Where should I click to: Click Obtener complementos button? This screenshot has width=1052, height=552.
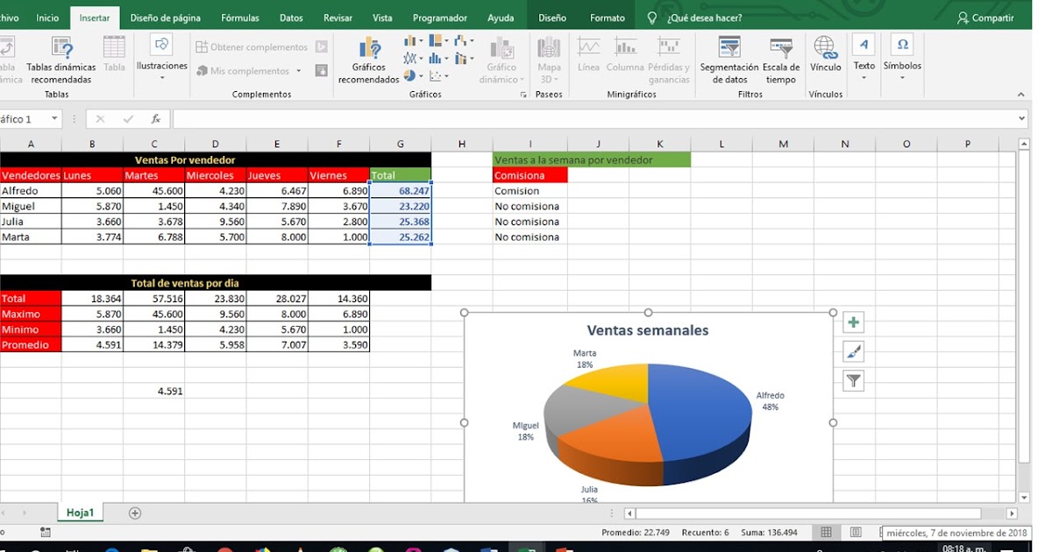253,48
